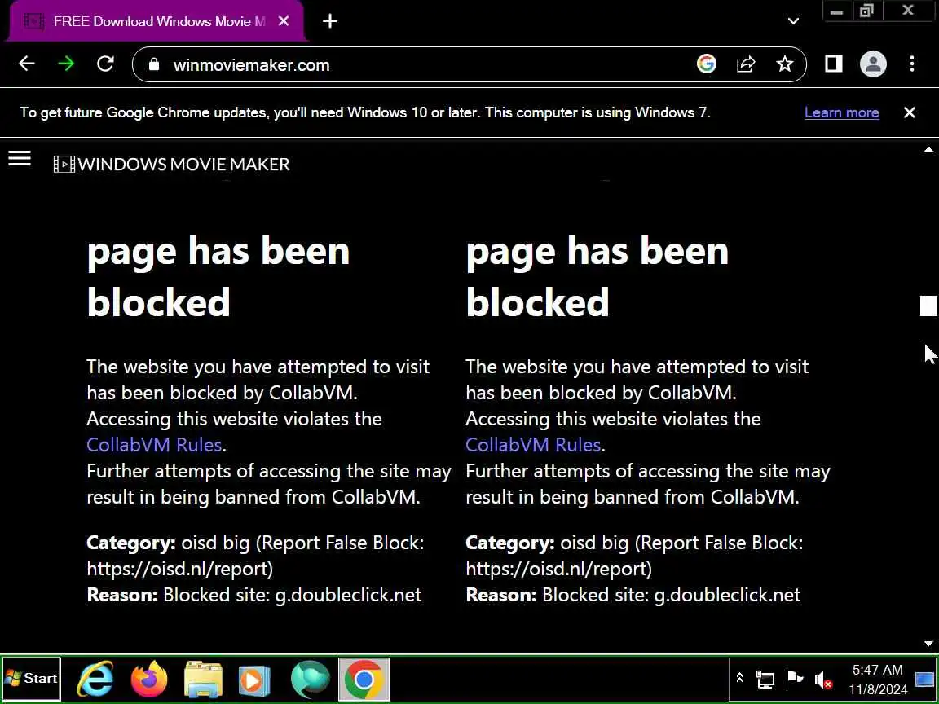Click the muted volume tray icon

point(823,680)
